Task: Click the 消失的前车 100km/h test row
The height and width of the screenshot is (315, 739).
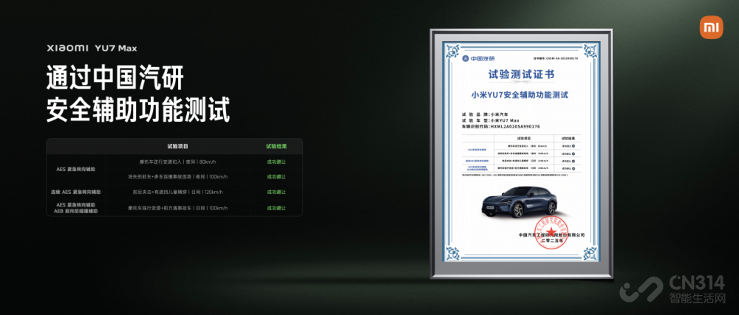Action: [177, 177]
